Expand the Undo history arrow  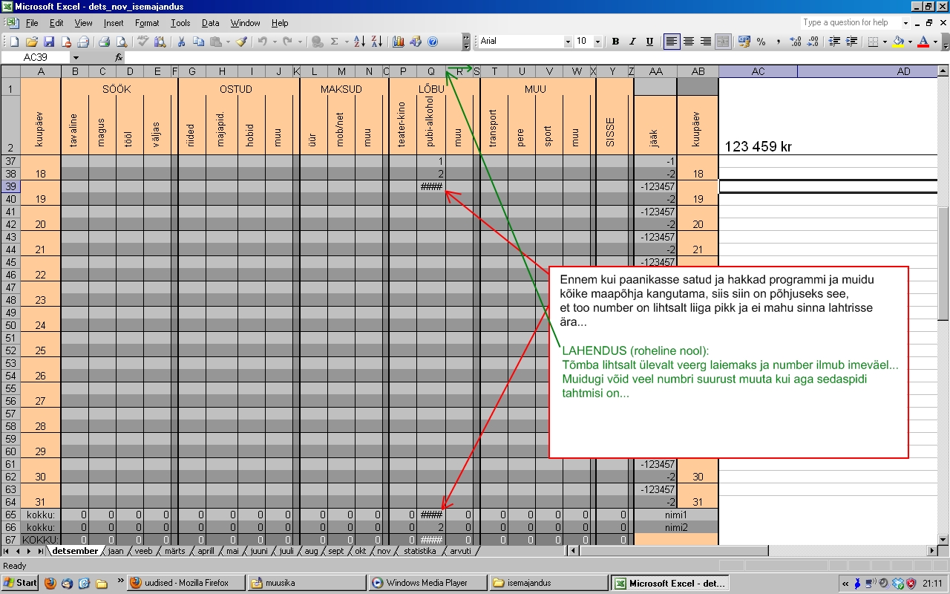(x=275, y=42)
